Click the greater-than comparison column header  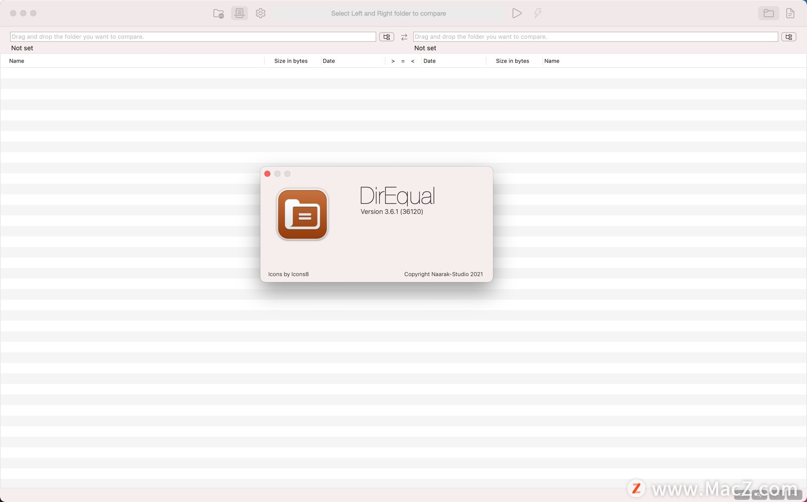point(393,61)
